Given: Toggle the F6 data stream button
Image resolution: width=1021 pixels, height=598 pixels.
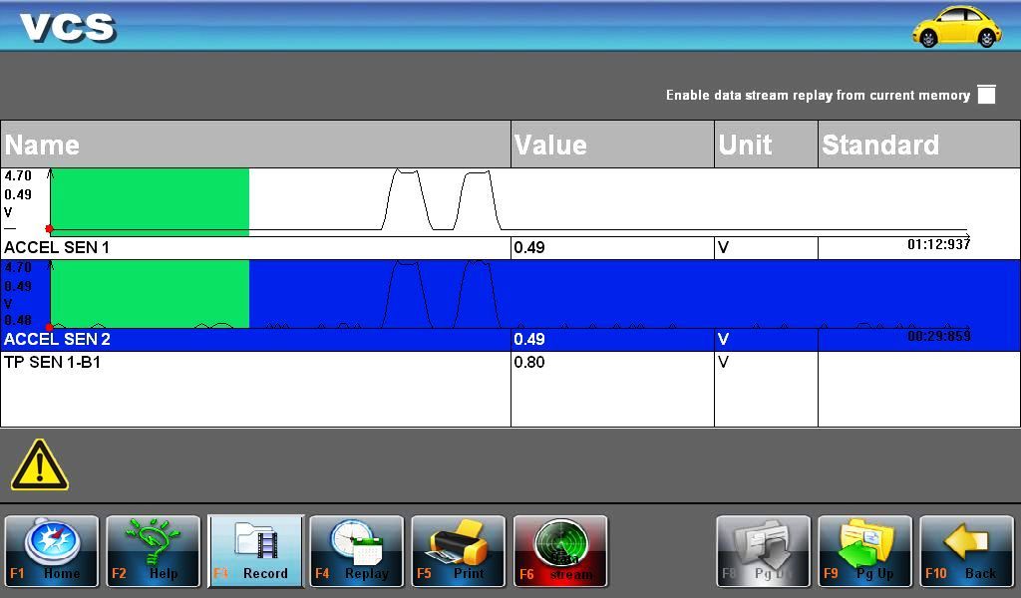Looking at the screenshot, I should [560, 551].
